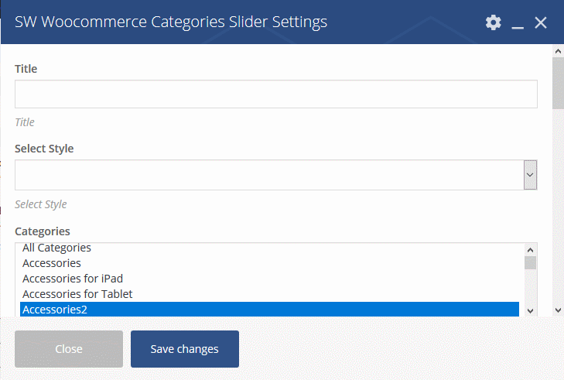Click the main dialog scrollbar thumb
This screenshot has width=564, height=380.
coord(559,83)
